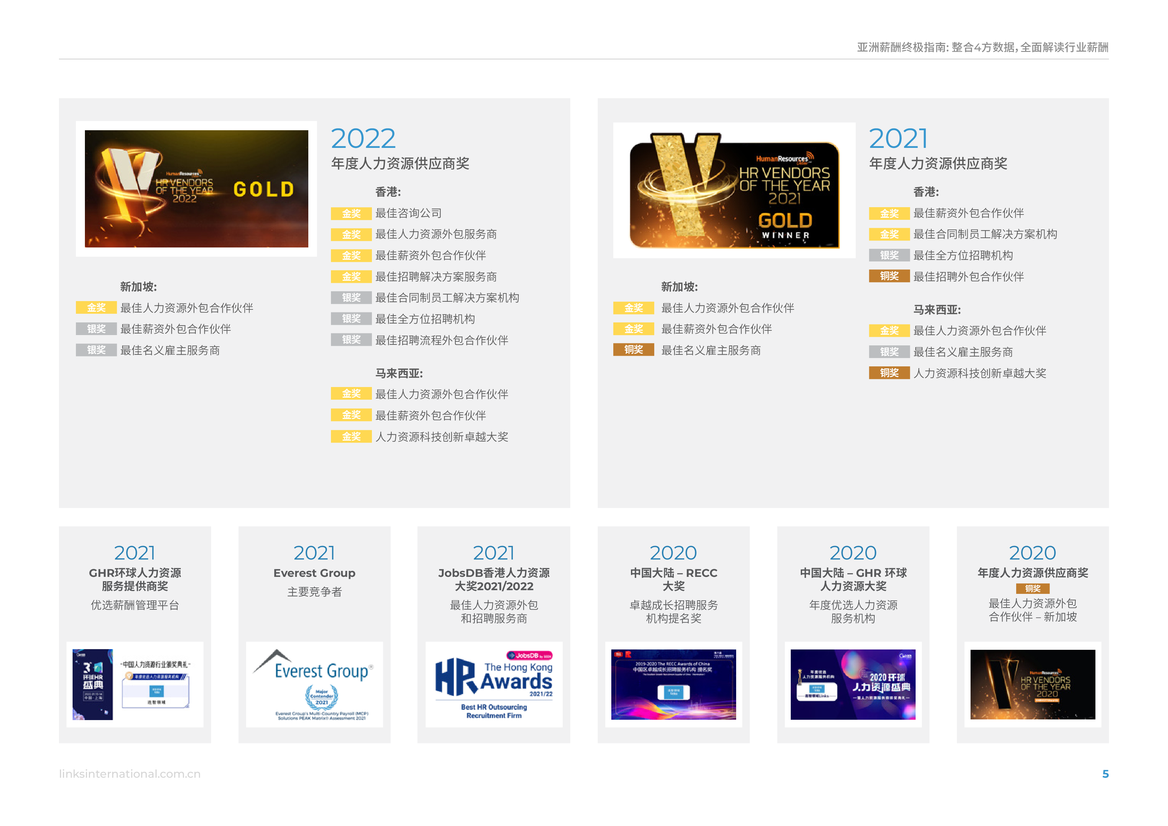Click the 最佳咨询公司 award line
The height and width of the screenshot is (826, 1168).
[x=409, y=213]
